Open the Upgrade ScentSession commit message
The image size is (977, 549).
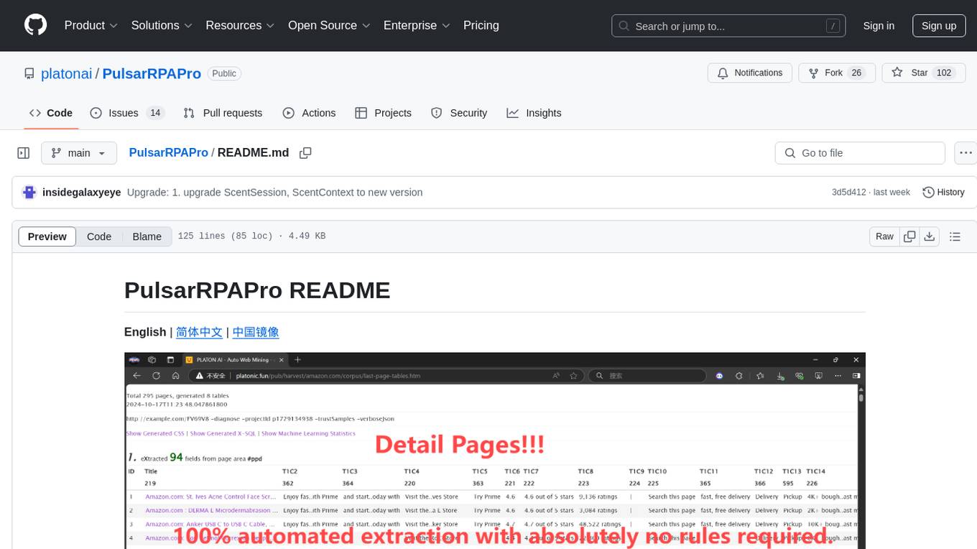pos(274,193)
